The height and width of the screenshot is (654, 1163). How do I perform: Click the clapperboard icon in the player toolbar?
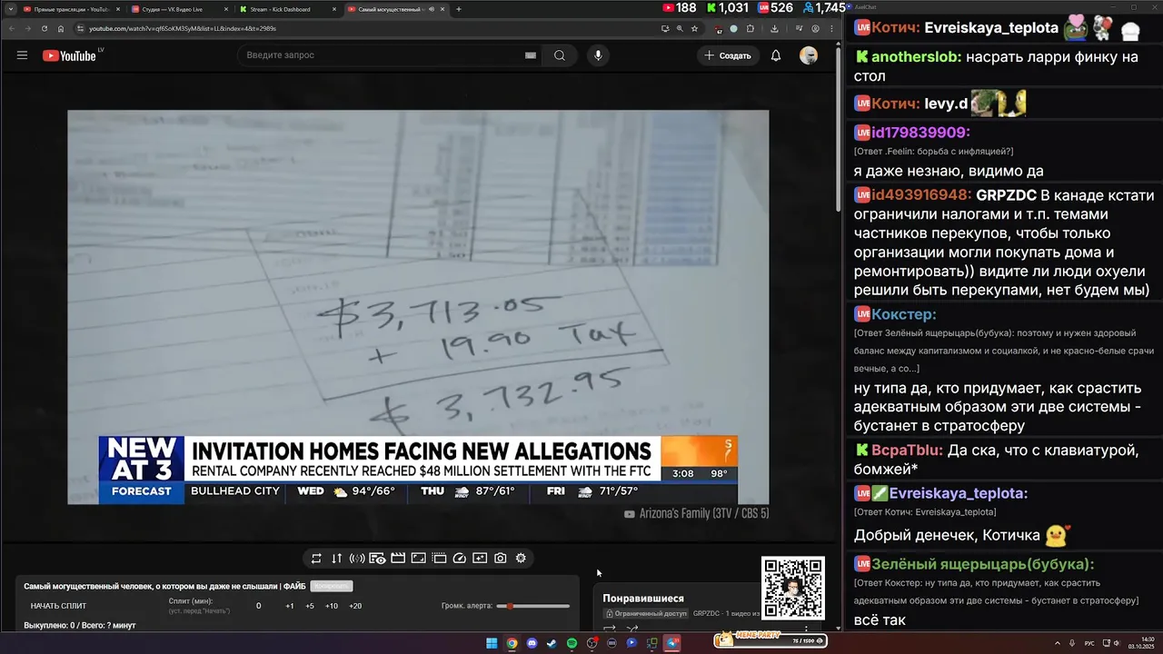click(398, 559)
